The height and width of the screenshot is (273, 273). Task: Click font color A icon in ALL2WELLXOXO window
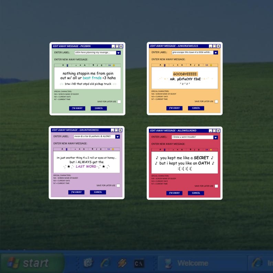(x=160, y=150)
